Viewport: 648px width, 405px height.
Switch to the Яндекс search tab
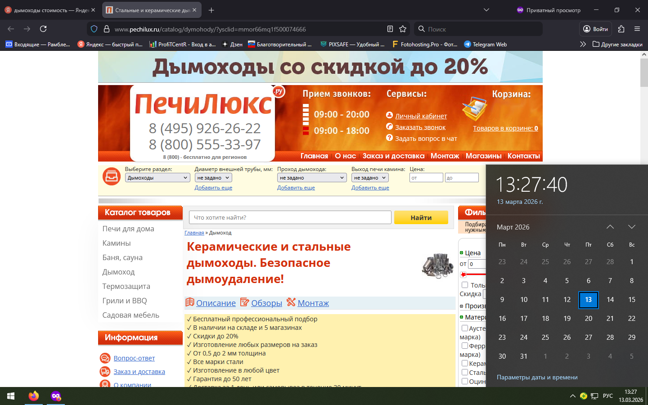pos(50,10)
